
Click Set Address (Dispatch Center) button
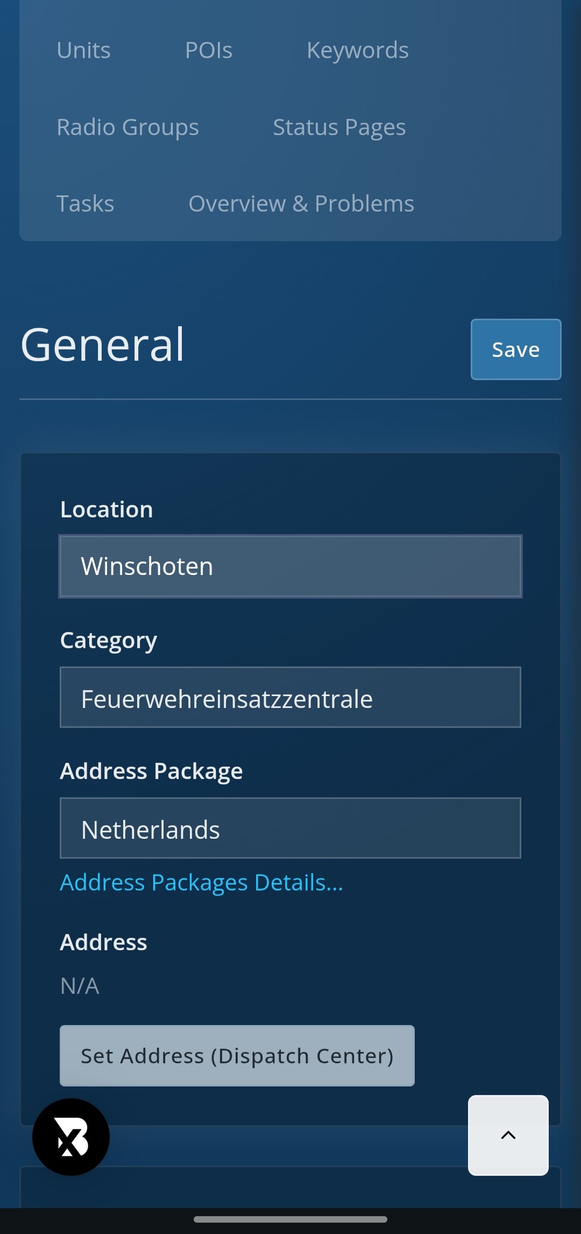[237, 1056]
